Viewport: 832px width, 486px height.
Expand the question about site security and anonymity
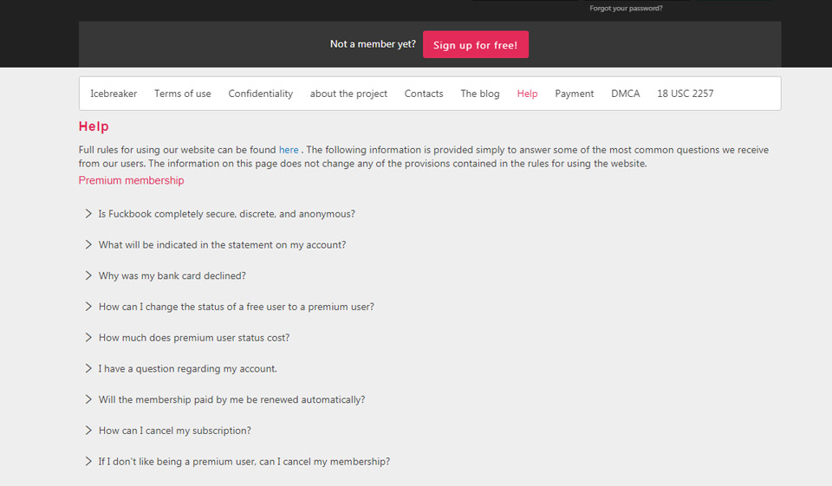[226, 214]
